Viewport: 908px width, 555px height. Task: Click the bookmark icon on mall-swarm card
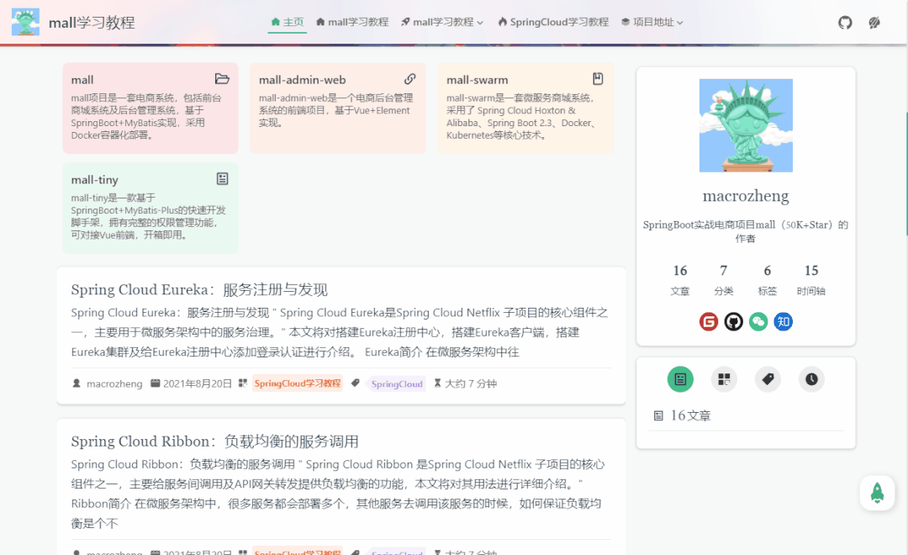(598, 79)
